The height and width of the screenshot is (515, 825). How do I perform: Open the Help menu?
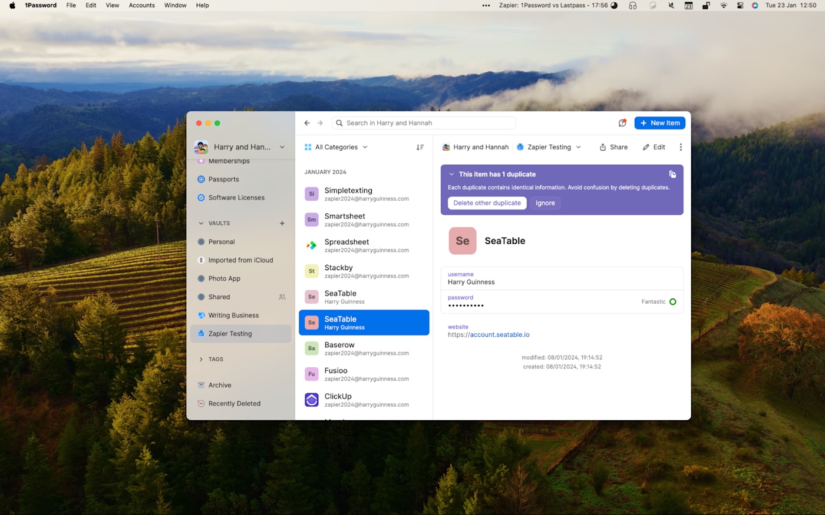202,5
